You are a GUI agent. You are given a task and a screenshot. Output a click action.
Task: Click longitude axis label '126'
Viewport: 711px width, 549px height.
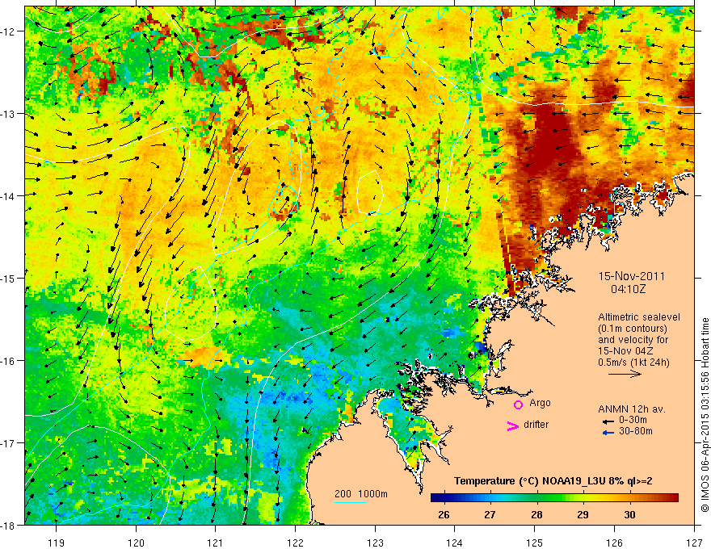(614, 543)
